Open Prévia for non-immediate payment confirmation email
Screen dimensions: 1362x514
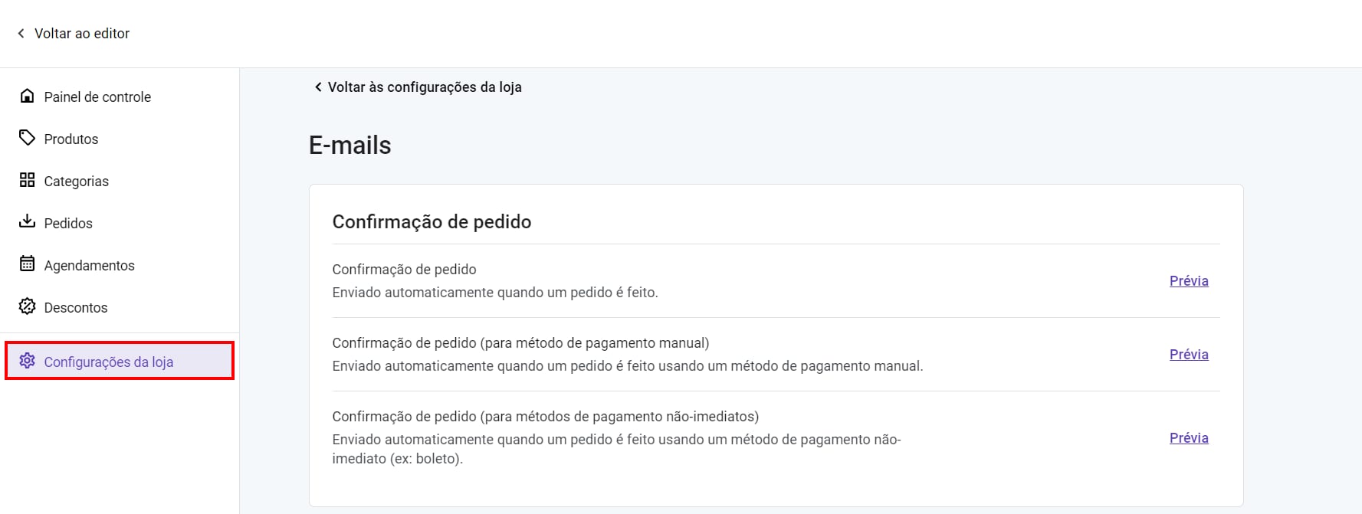(1189, 438)
